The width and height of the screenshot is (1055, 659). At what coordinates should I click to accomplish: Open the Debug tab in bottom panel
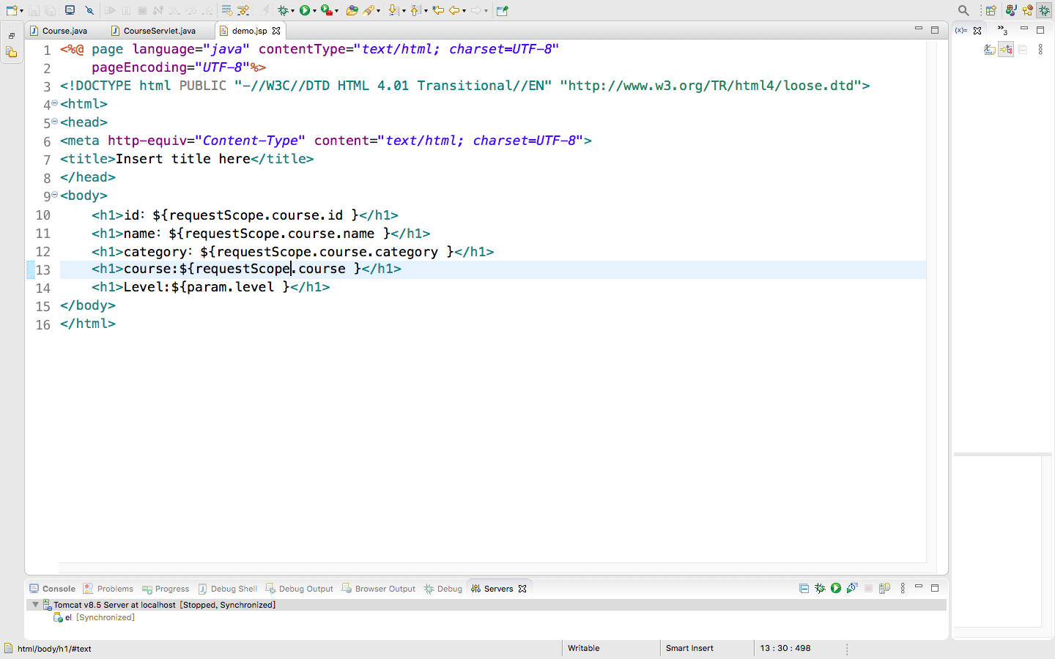[x=443, y=589]
